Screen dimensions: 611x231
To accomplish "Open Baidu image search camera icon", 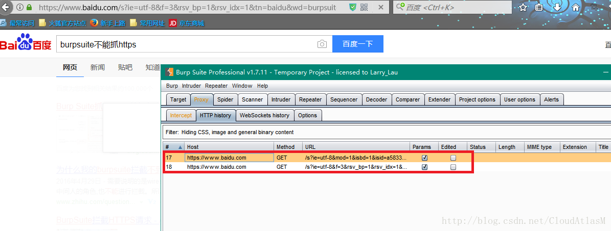I will (x=322, y=44).
